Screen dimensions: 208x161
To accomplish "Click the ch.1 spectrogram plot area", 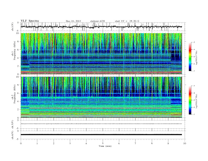I will [x=101, y=54].
